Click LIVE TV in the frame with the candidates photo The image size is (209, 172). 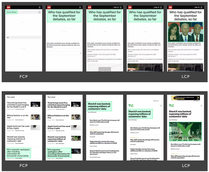(x=196, y=7)
